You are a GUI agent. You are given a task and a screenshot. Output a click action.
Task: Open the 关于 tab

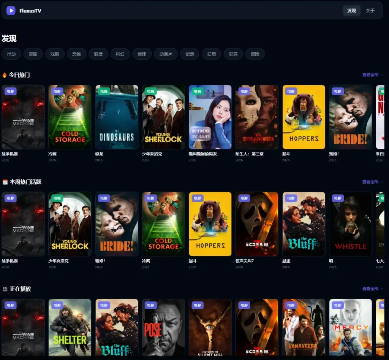click(370, 11)
